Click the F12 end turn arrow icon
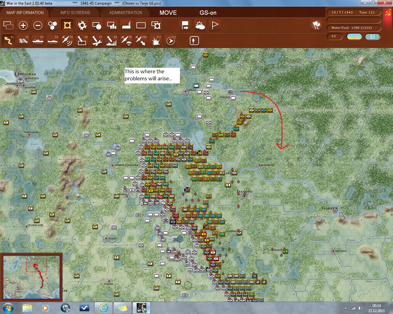This screenshot has width=393, height=314. click(171, 40)
